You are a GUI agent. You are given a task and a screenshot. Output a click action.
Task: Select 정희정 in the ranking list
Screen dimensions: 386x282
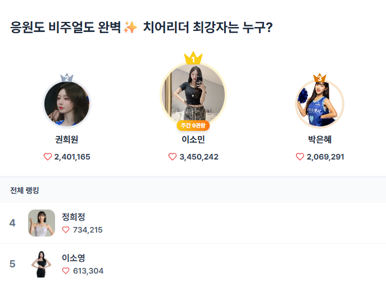pyautogui.click(x=74, y=217)
